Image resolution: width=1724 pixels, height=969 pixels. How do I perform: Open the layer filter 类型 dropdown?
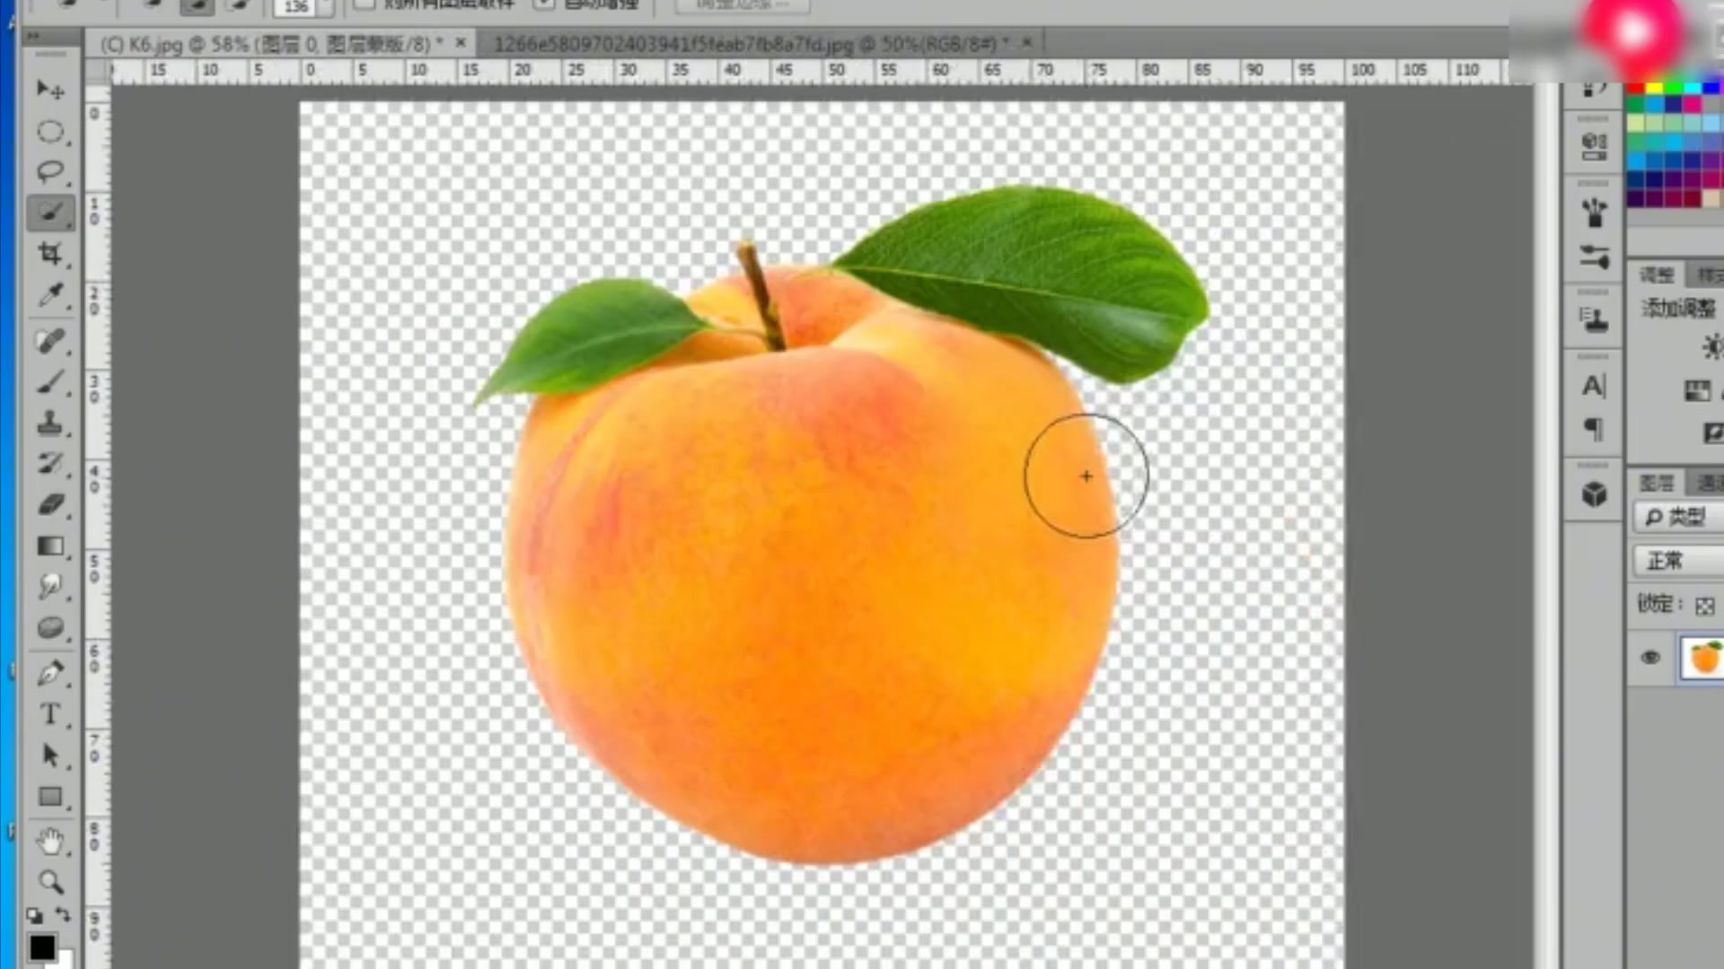(1676, 517)
